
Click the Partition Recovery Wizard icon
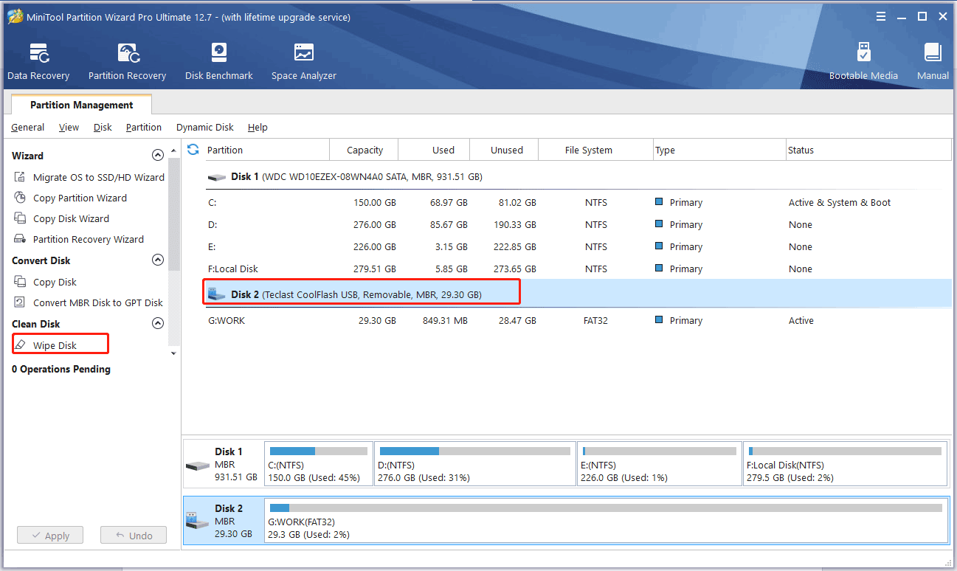(x=21, y=239)
